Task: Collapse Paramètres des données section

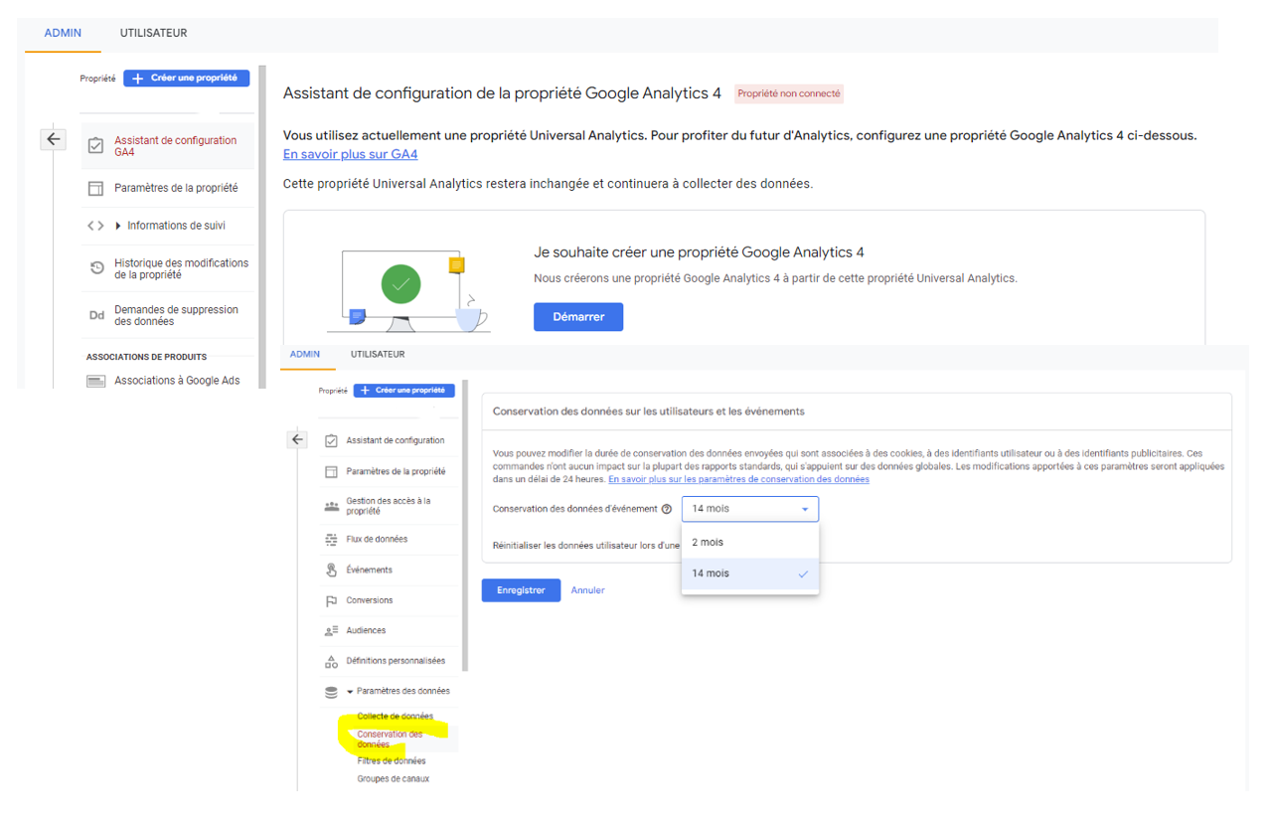Action: pos(350,692)
